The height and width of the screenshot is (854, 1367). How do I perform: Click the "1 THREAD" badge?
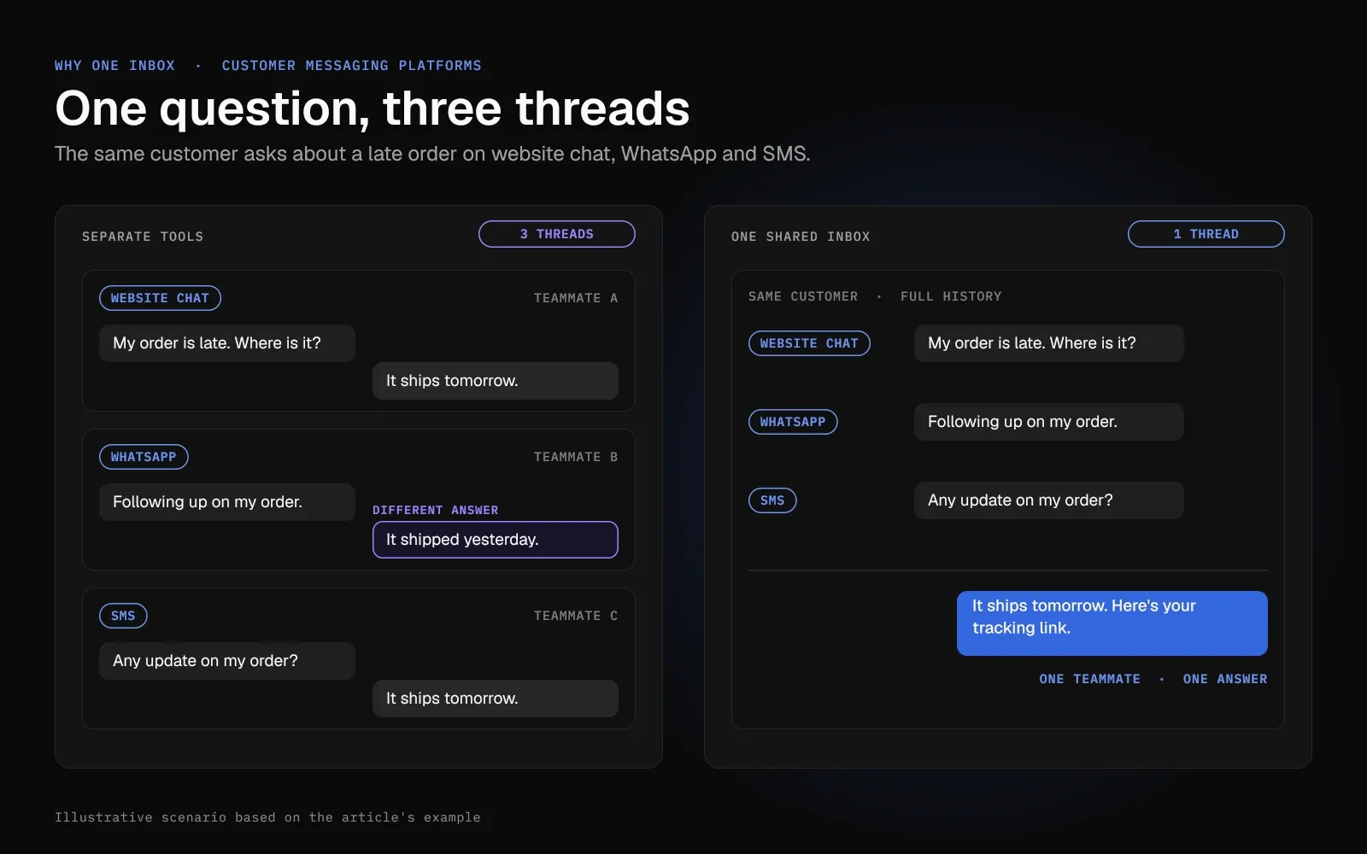click(x=1206, y=234)
